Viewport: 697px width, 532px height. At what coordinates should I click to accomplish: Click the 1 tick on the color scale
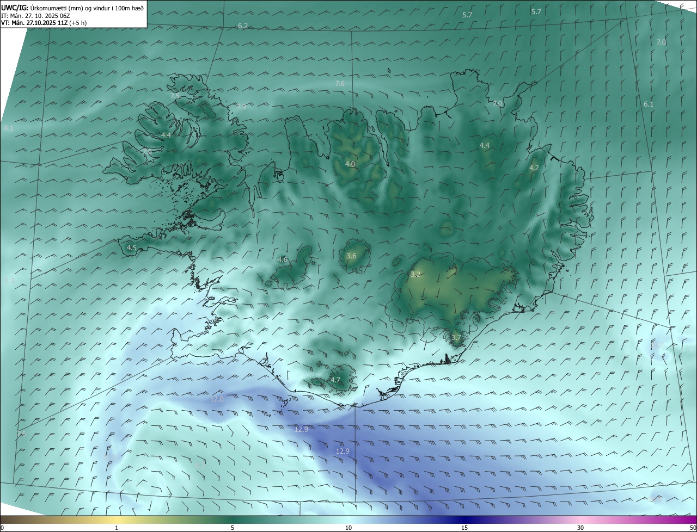pos(117,528)
